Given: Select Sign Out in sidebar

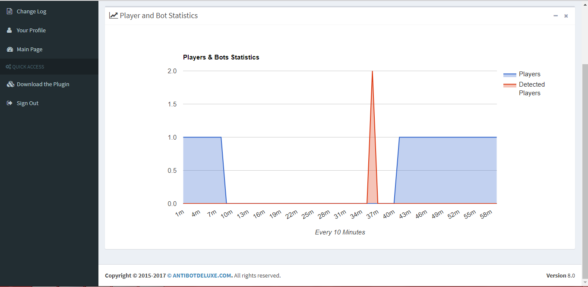Looking at the screenshot, I should click(49, 103).
